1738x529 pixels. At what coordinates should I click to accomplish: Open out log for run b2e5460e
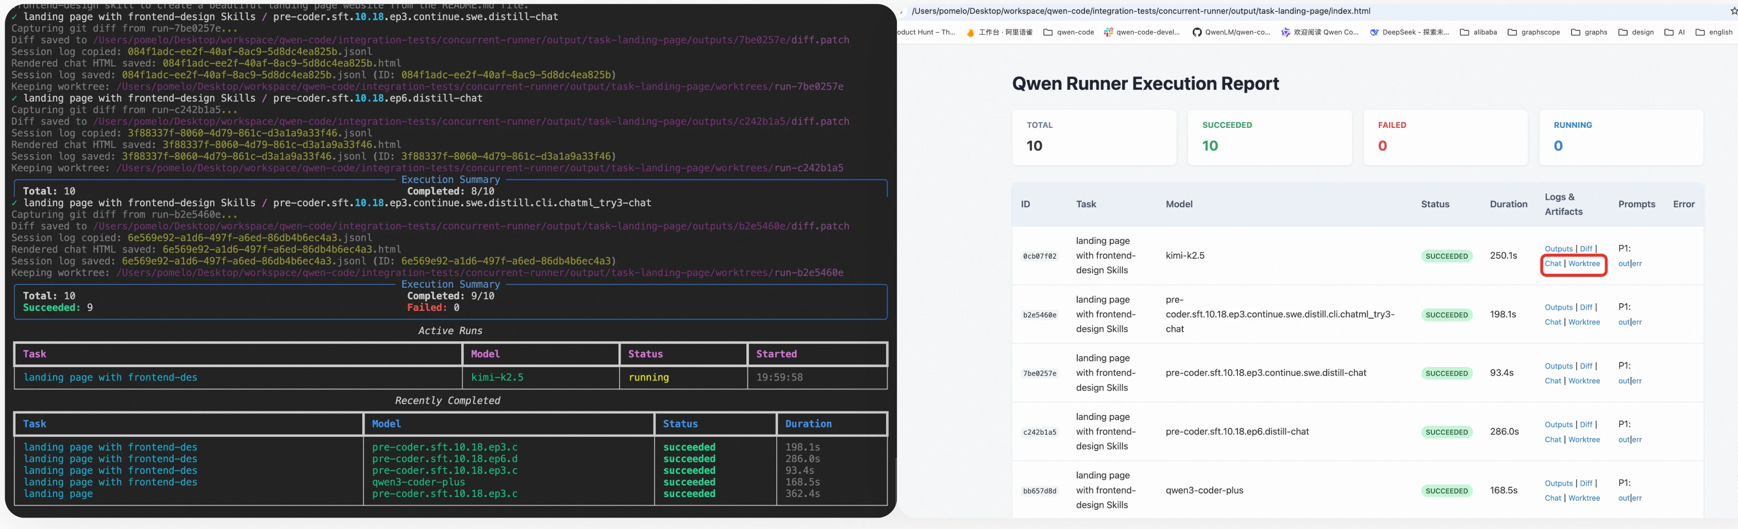pyautogui.click(x=1623, y=323)
